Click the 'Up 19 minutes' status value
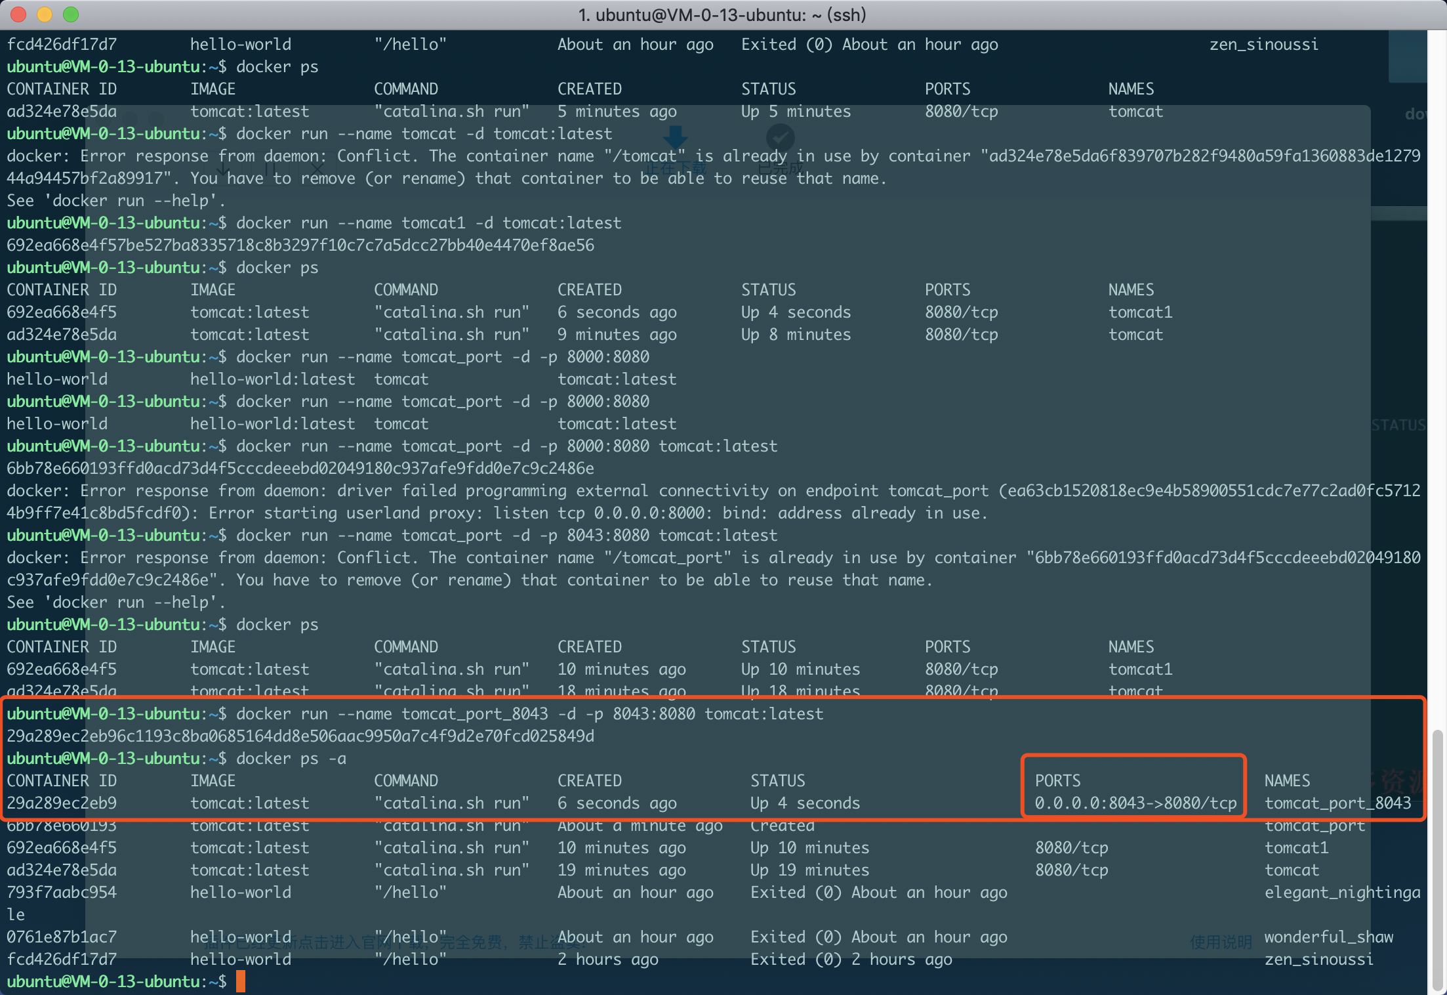This screenshot has height=995, width=1447. pyautogui.click(x=810, y=870)
